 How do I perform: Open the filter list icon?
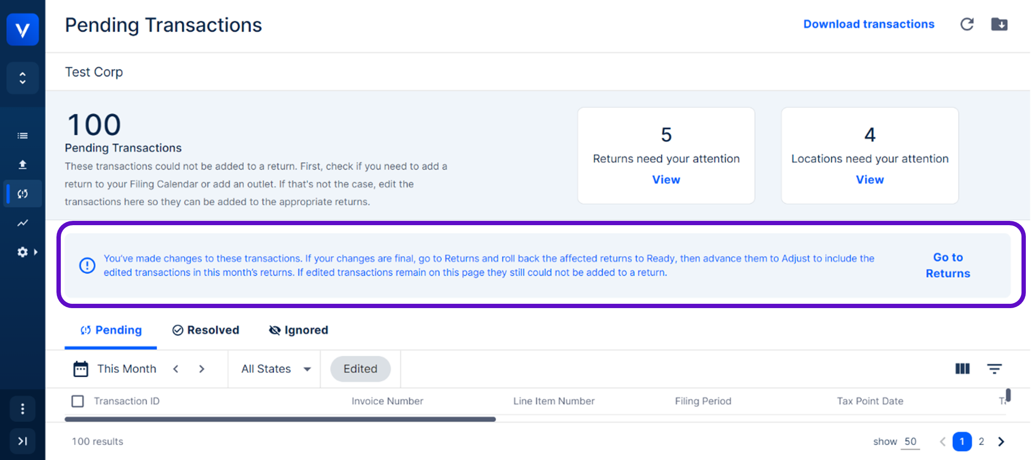point(994,369)
